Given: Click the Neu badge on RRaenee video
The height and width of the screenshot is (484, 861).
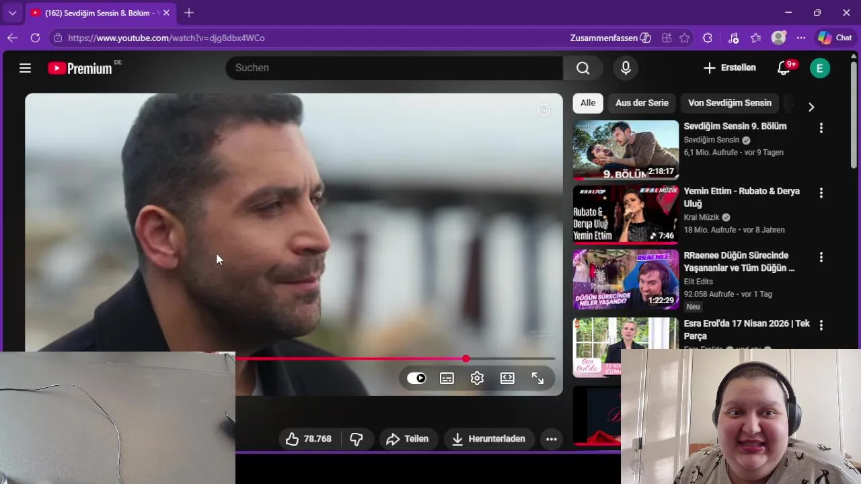Looking at the screenshot, I should 694,307.
